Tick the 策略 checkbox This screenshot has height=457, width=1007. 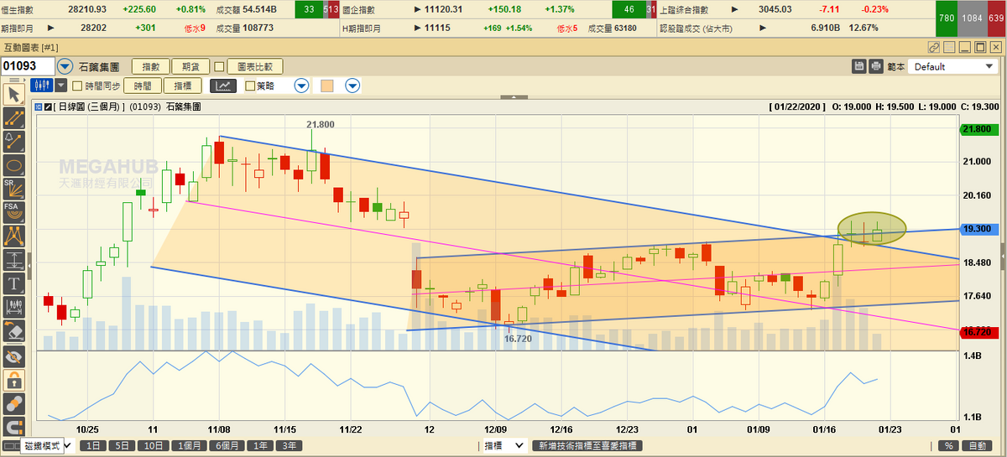click(250, 86)
